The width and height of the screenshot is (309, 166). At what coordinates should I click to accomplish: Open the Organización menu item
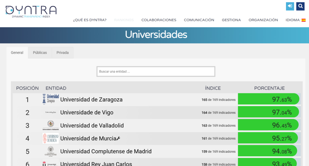263,20
